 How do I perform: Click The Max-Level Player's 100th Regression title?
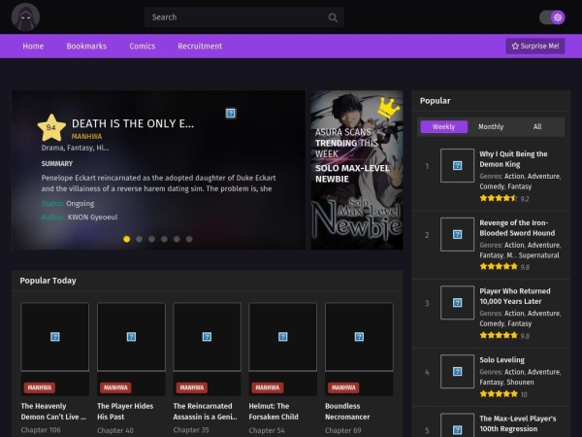(x=517, y=423)
